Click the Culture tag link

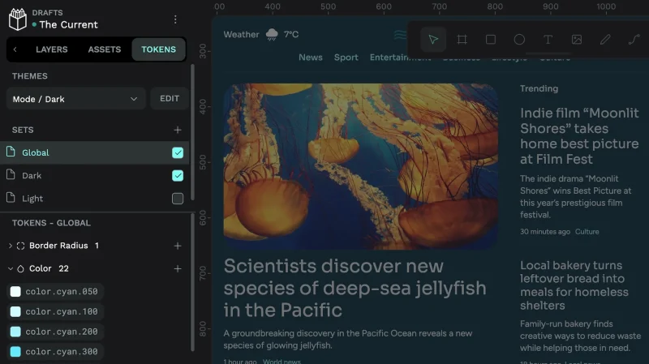587,232
